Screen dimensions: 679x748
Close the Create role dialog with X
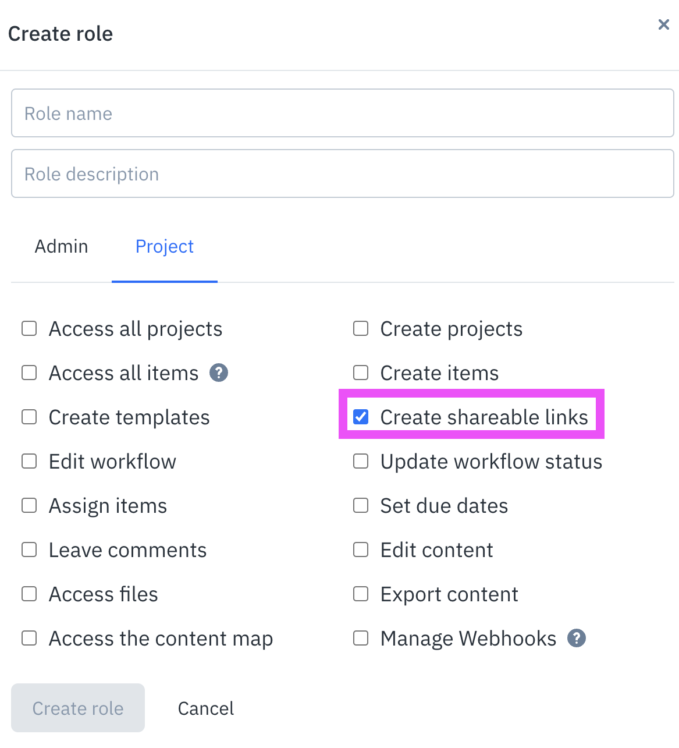[x=663, y=24]
